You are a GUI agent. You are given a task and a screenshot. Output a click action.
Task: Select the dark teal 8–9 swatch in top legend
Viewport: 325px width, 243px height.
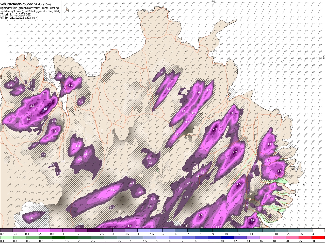[206, 230]
